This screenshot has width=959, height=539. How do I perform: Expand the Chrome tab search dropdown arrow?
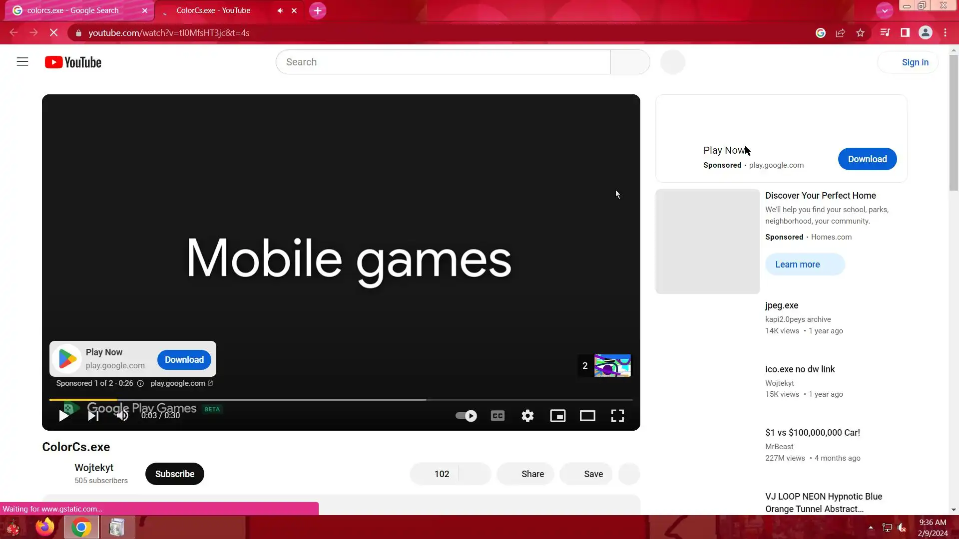(885, 10)
